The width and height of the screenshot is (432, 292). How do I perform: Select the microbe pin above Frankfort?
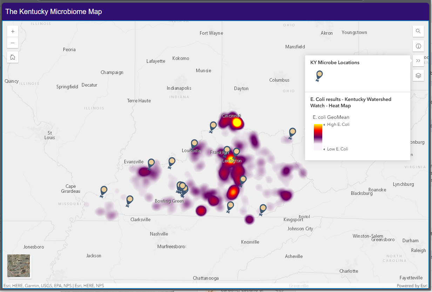227,151
